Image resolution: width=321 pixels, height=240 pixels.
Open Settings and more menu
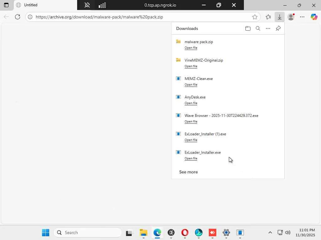(x=302, y=17)
